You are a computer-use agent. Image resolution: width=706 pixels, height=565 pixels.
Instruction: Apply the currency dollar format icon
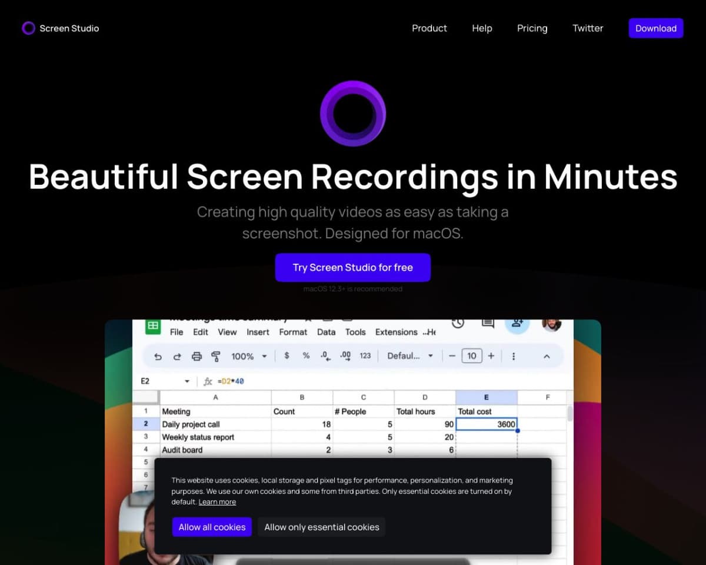click(x=287, y=355)
